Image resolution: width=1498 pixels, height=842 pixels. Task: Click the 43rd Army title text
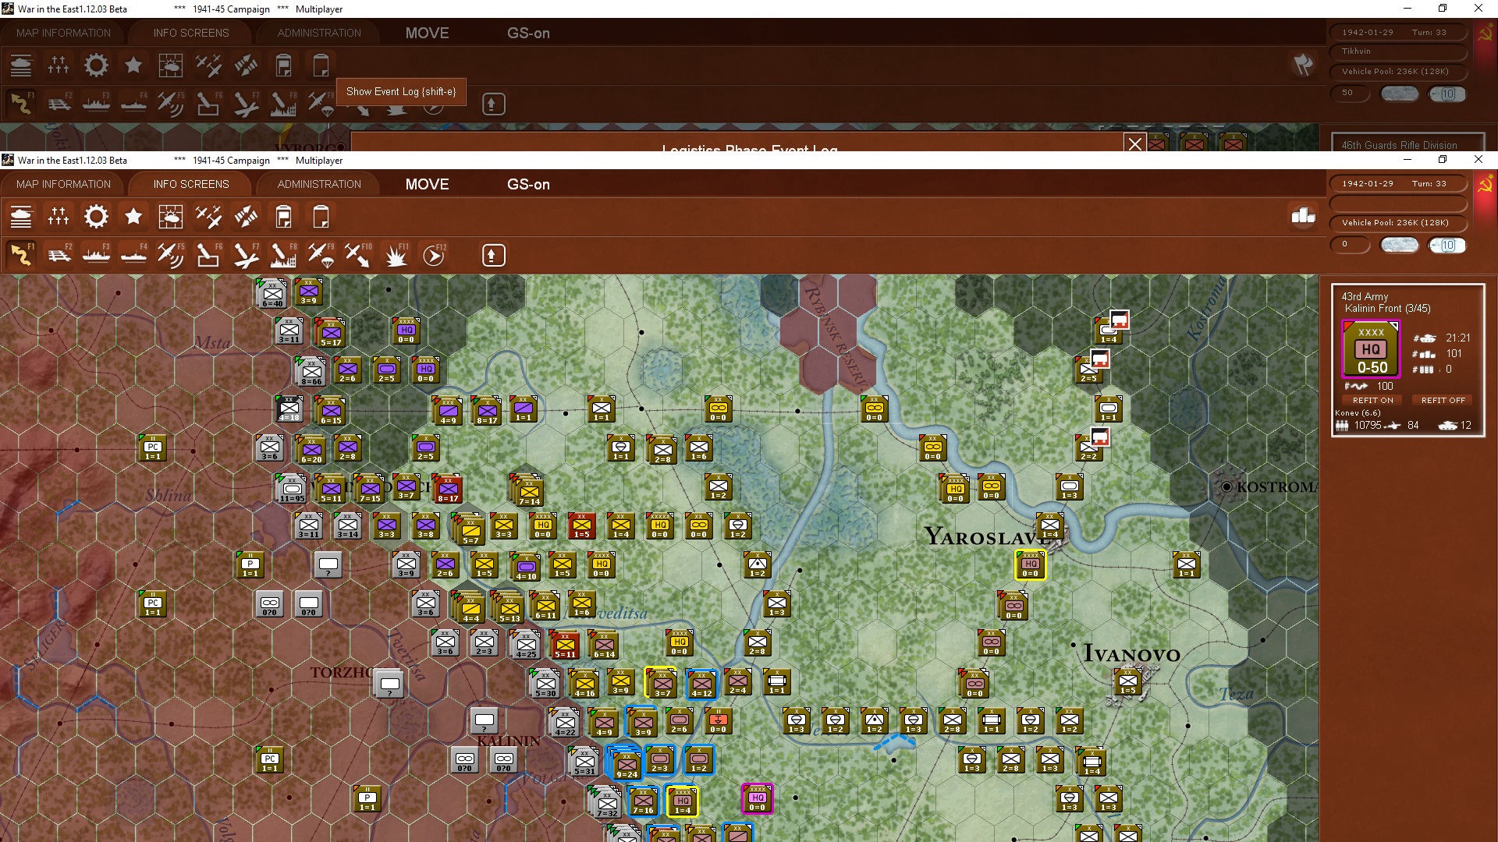[1365, 296]
